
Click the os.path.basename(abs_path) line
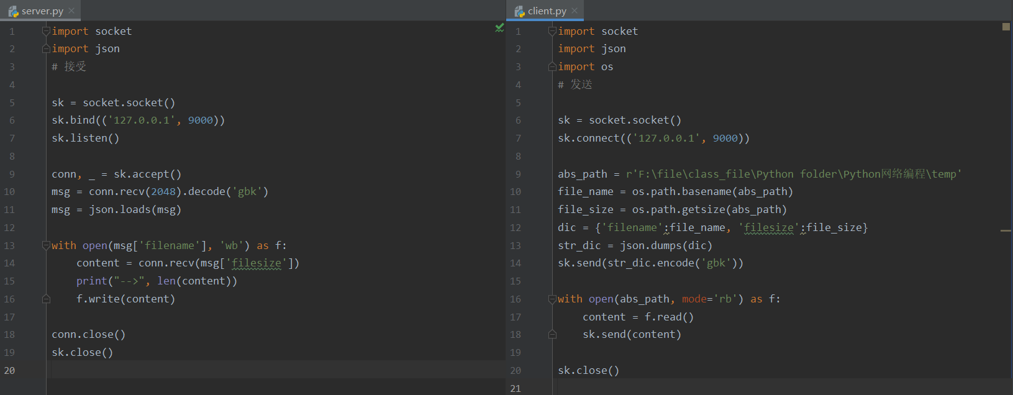676,191
